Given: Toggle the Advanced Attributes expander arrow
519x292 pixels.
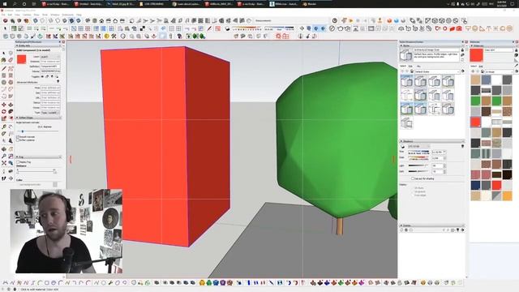Looking at the screenshot, I should tap(58, 81).
